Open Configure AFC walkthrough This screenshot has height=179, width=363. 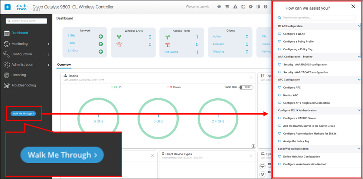pyautogui.click(x=292, y=87)
